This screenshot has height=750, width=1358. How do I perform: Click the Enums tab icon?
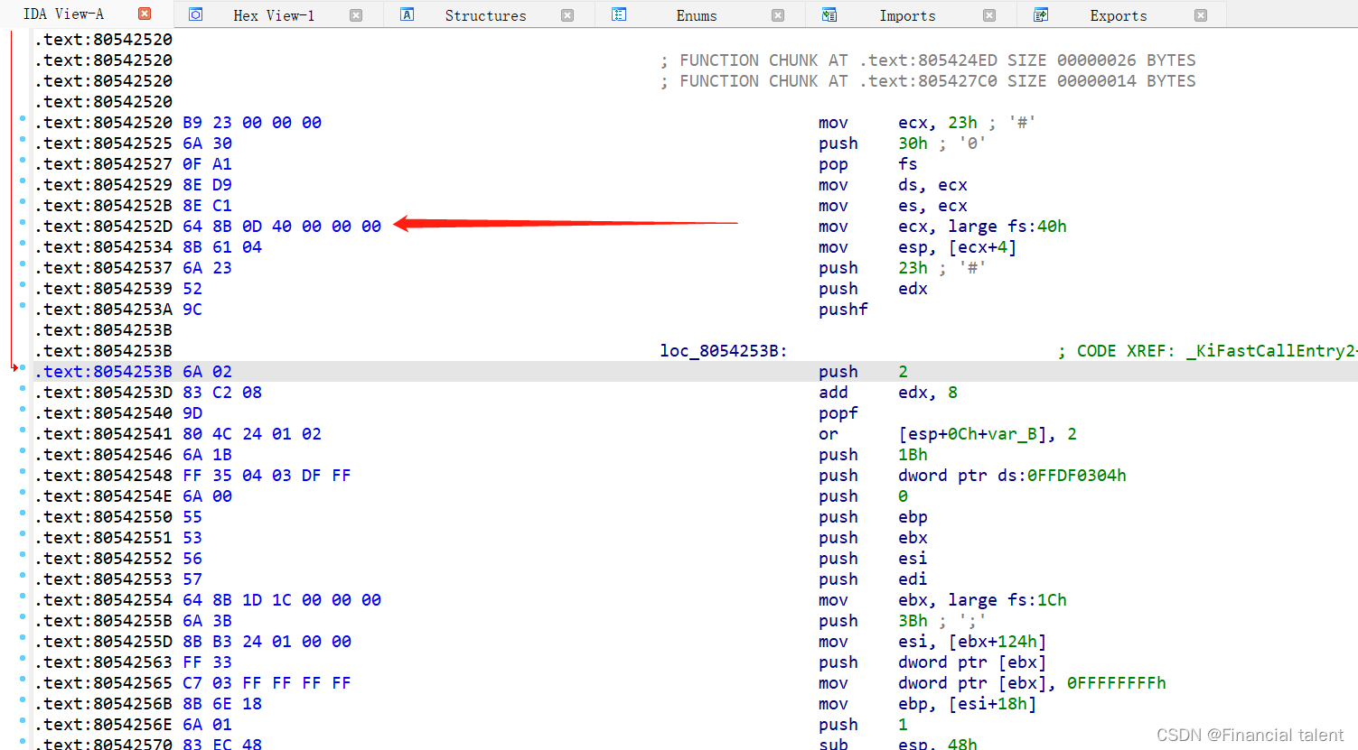[619, 14]
